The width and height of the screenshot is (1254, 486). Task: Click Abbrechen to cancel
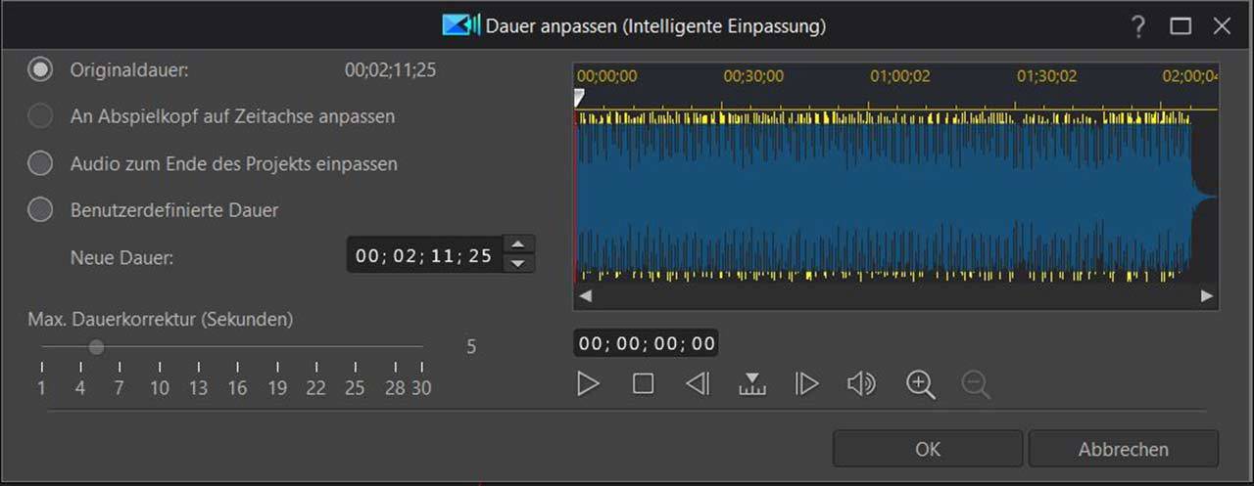click(1123, 449)
